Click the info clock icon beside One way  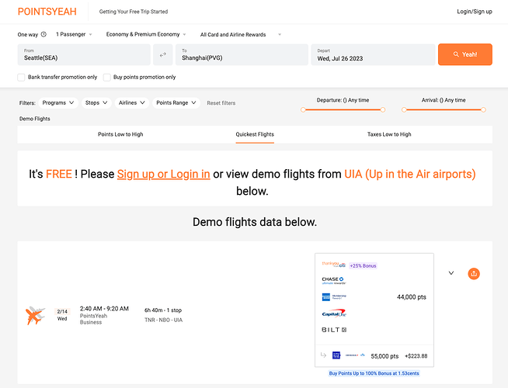click(x=43, y=34)
